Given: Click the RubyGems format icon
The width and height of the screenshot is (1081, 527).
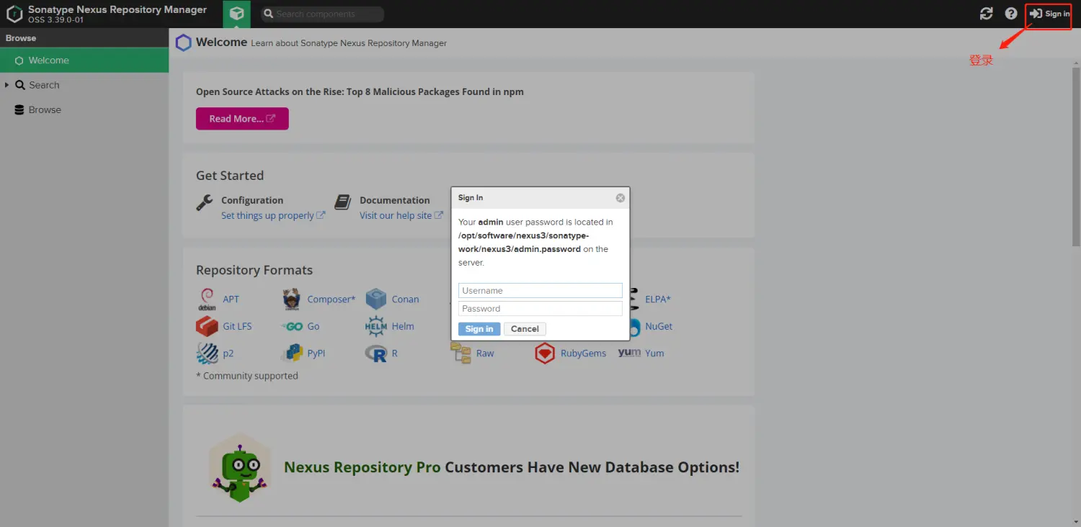Looking at the screenshot, I should [x=545, y=353].
